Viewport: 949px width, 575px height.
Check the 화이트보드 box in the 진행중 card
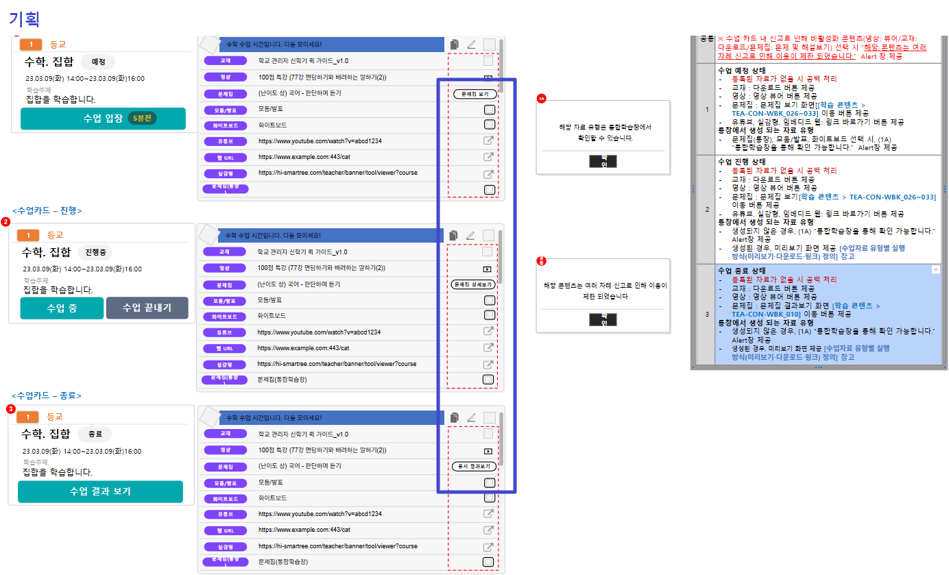point(488,316)
